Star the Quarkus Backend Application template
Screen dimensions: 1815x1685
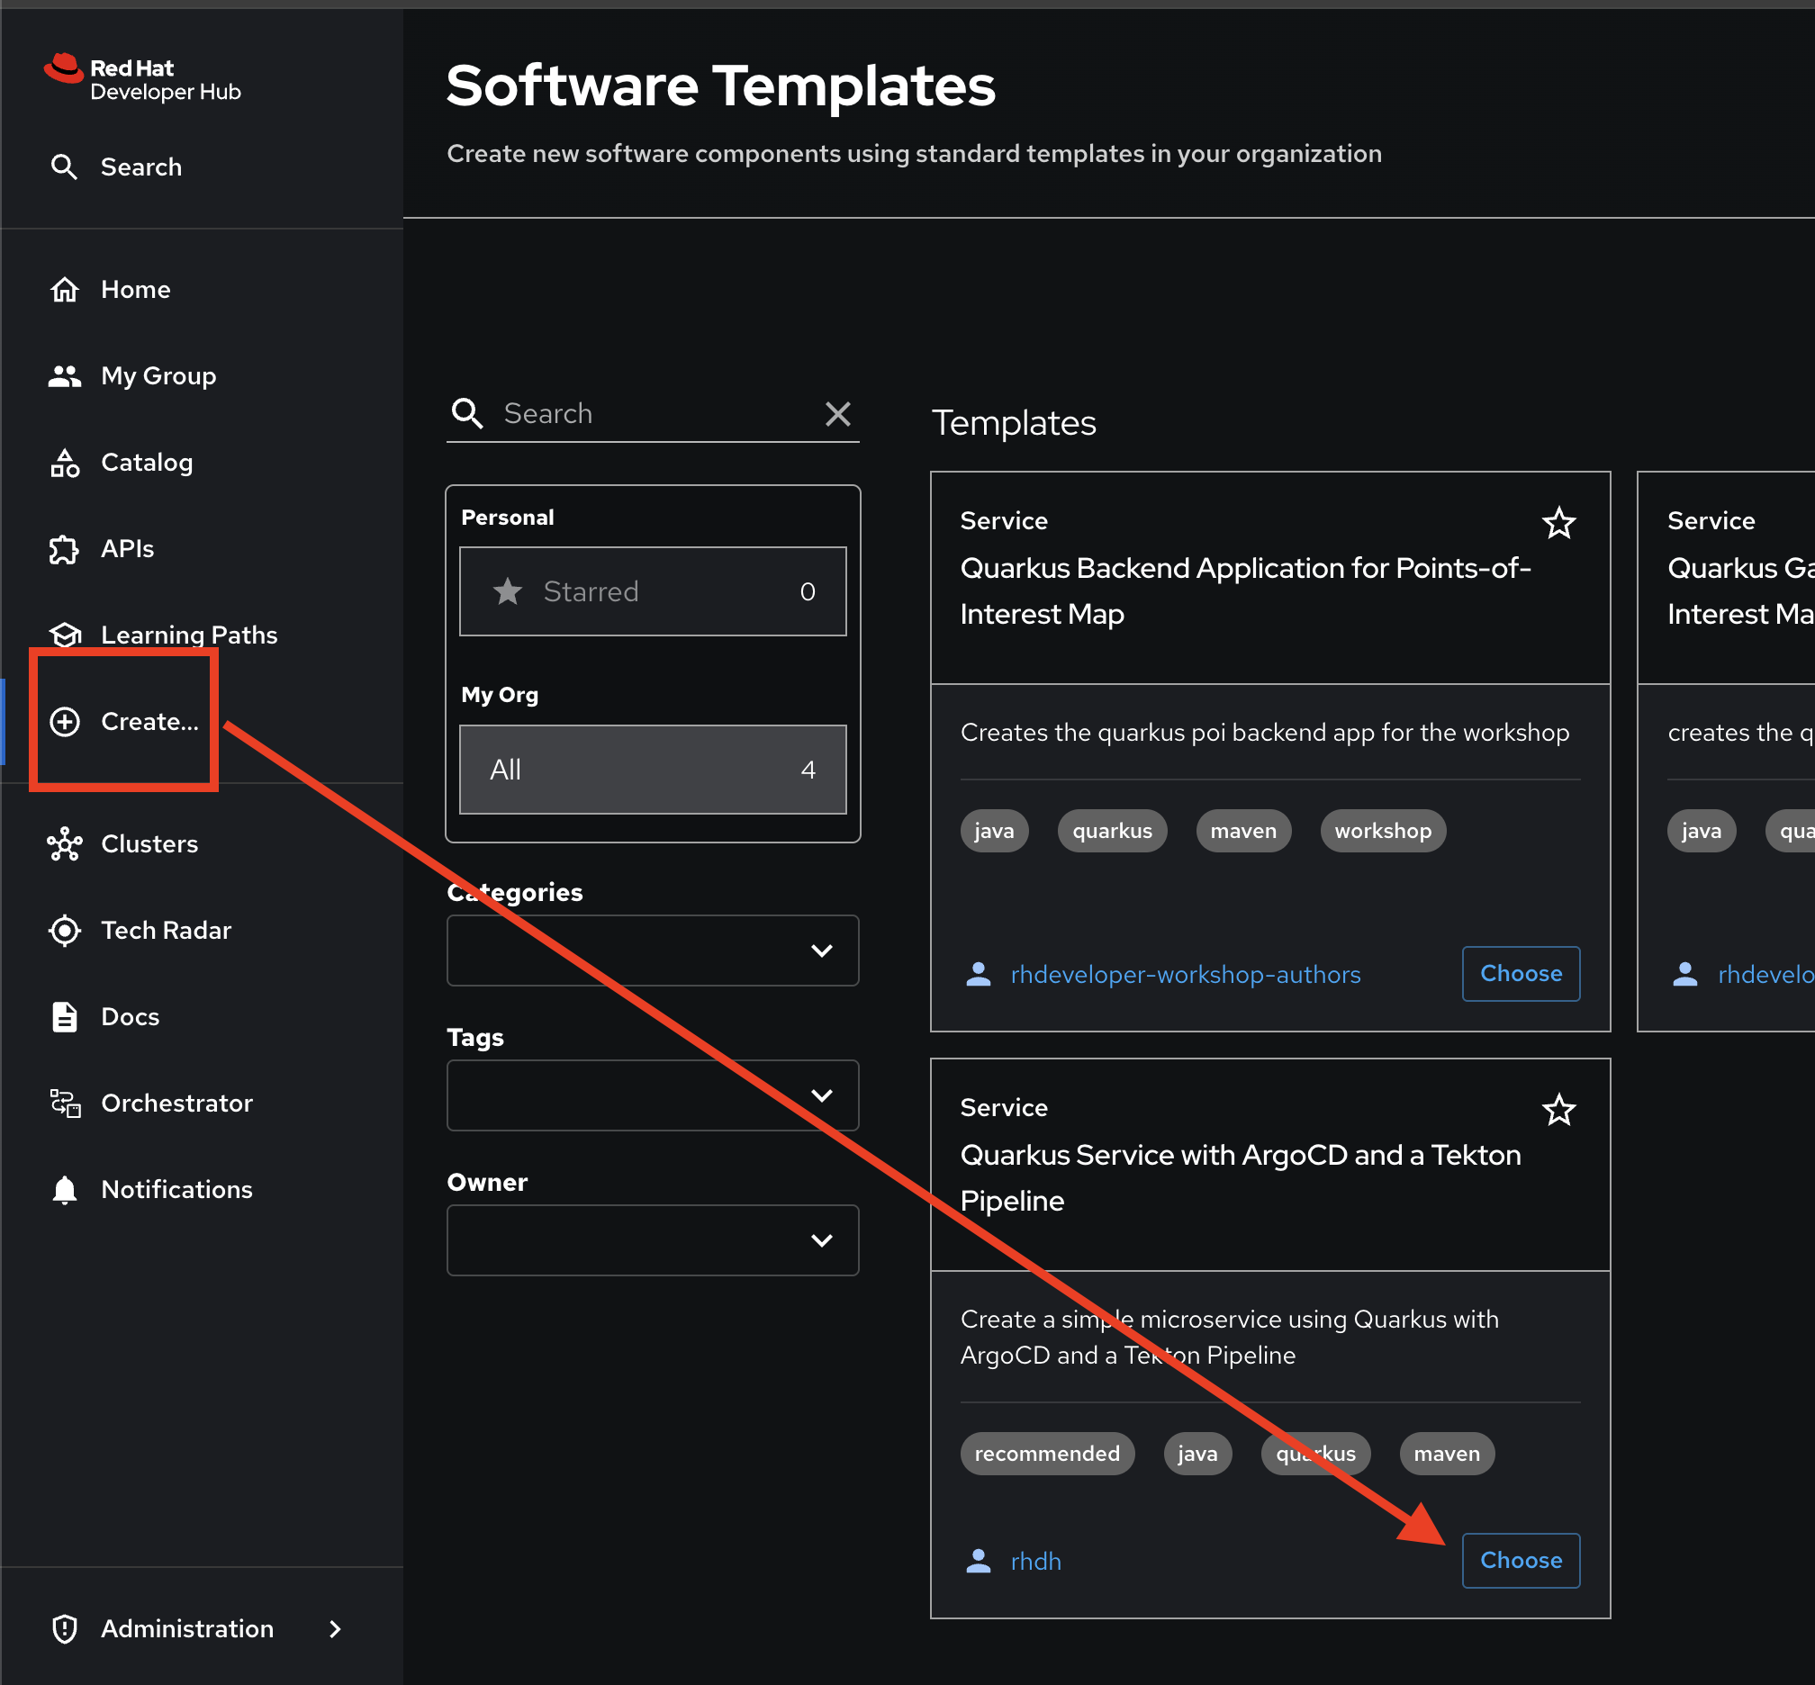click(x=1558, y=523)
